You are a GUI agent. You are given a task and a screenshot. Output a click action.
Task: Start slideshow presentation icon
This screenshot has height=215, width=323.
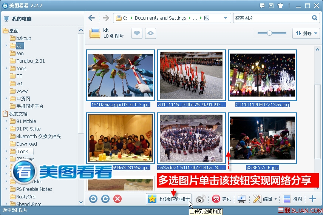pos(241,199)
